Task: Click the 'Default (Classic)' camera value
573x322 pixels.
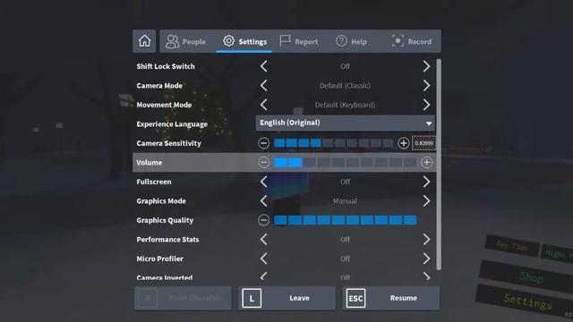Action: coord(345,86)
